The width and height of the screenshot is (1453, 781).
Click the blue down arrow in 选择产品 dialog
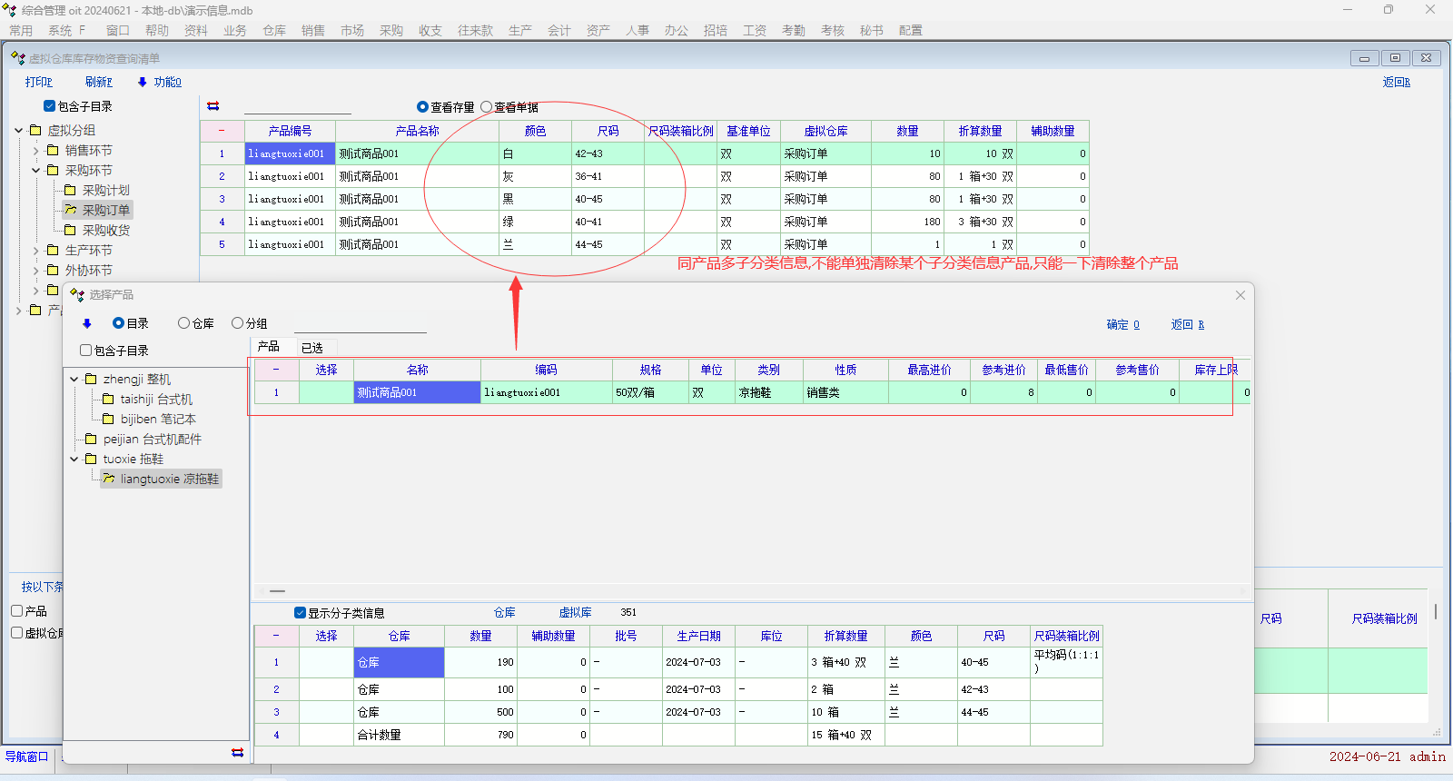click(87, 323)
